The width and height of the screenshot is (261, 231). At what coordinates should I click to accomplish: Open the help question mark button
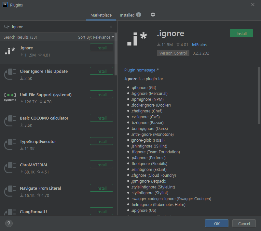tap(9, 223)
